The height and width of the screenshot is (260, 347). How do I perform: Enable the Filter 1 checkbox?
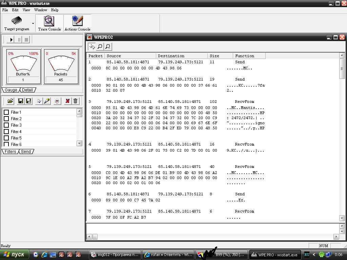(6, 112)
